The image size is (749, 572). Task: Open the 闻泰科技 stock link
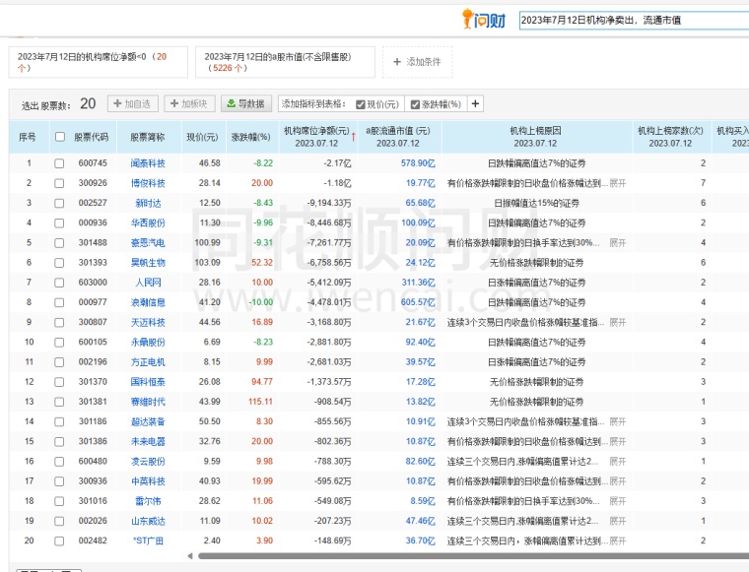[x=148, y=163]
